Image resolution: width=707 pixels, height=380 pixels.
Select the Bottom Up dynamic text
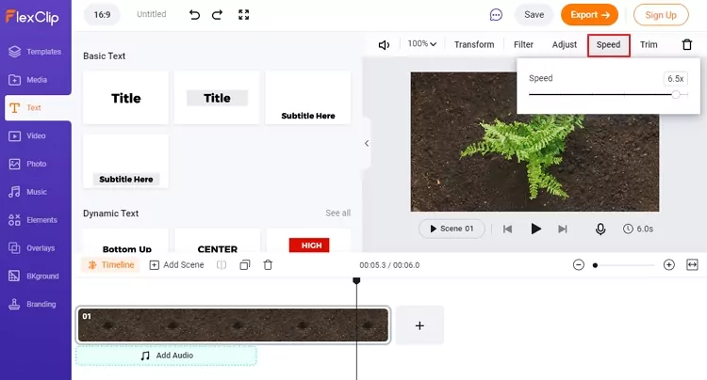(125, 241)
